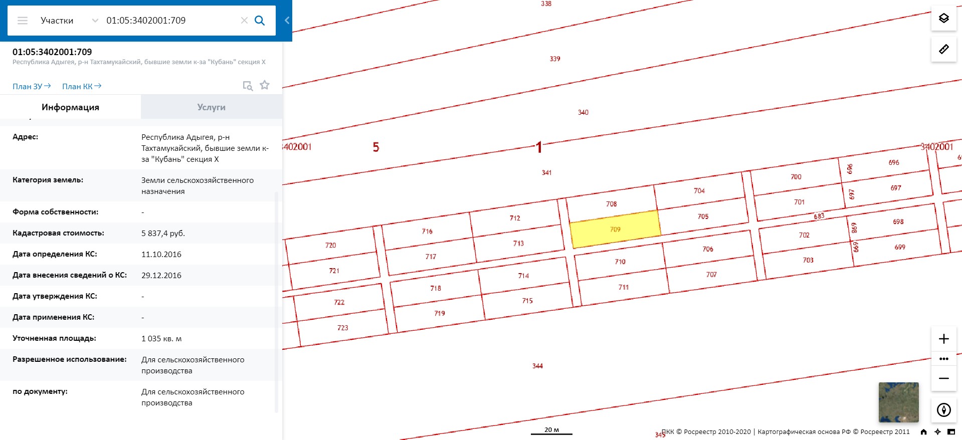This screenshot has height=440, width=962.
Task: Open the hamburger menu in search bar
Action: 23,21
